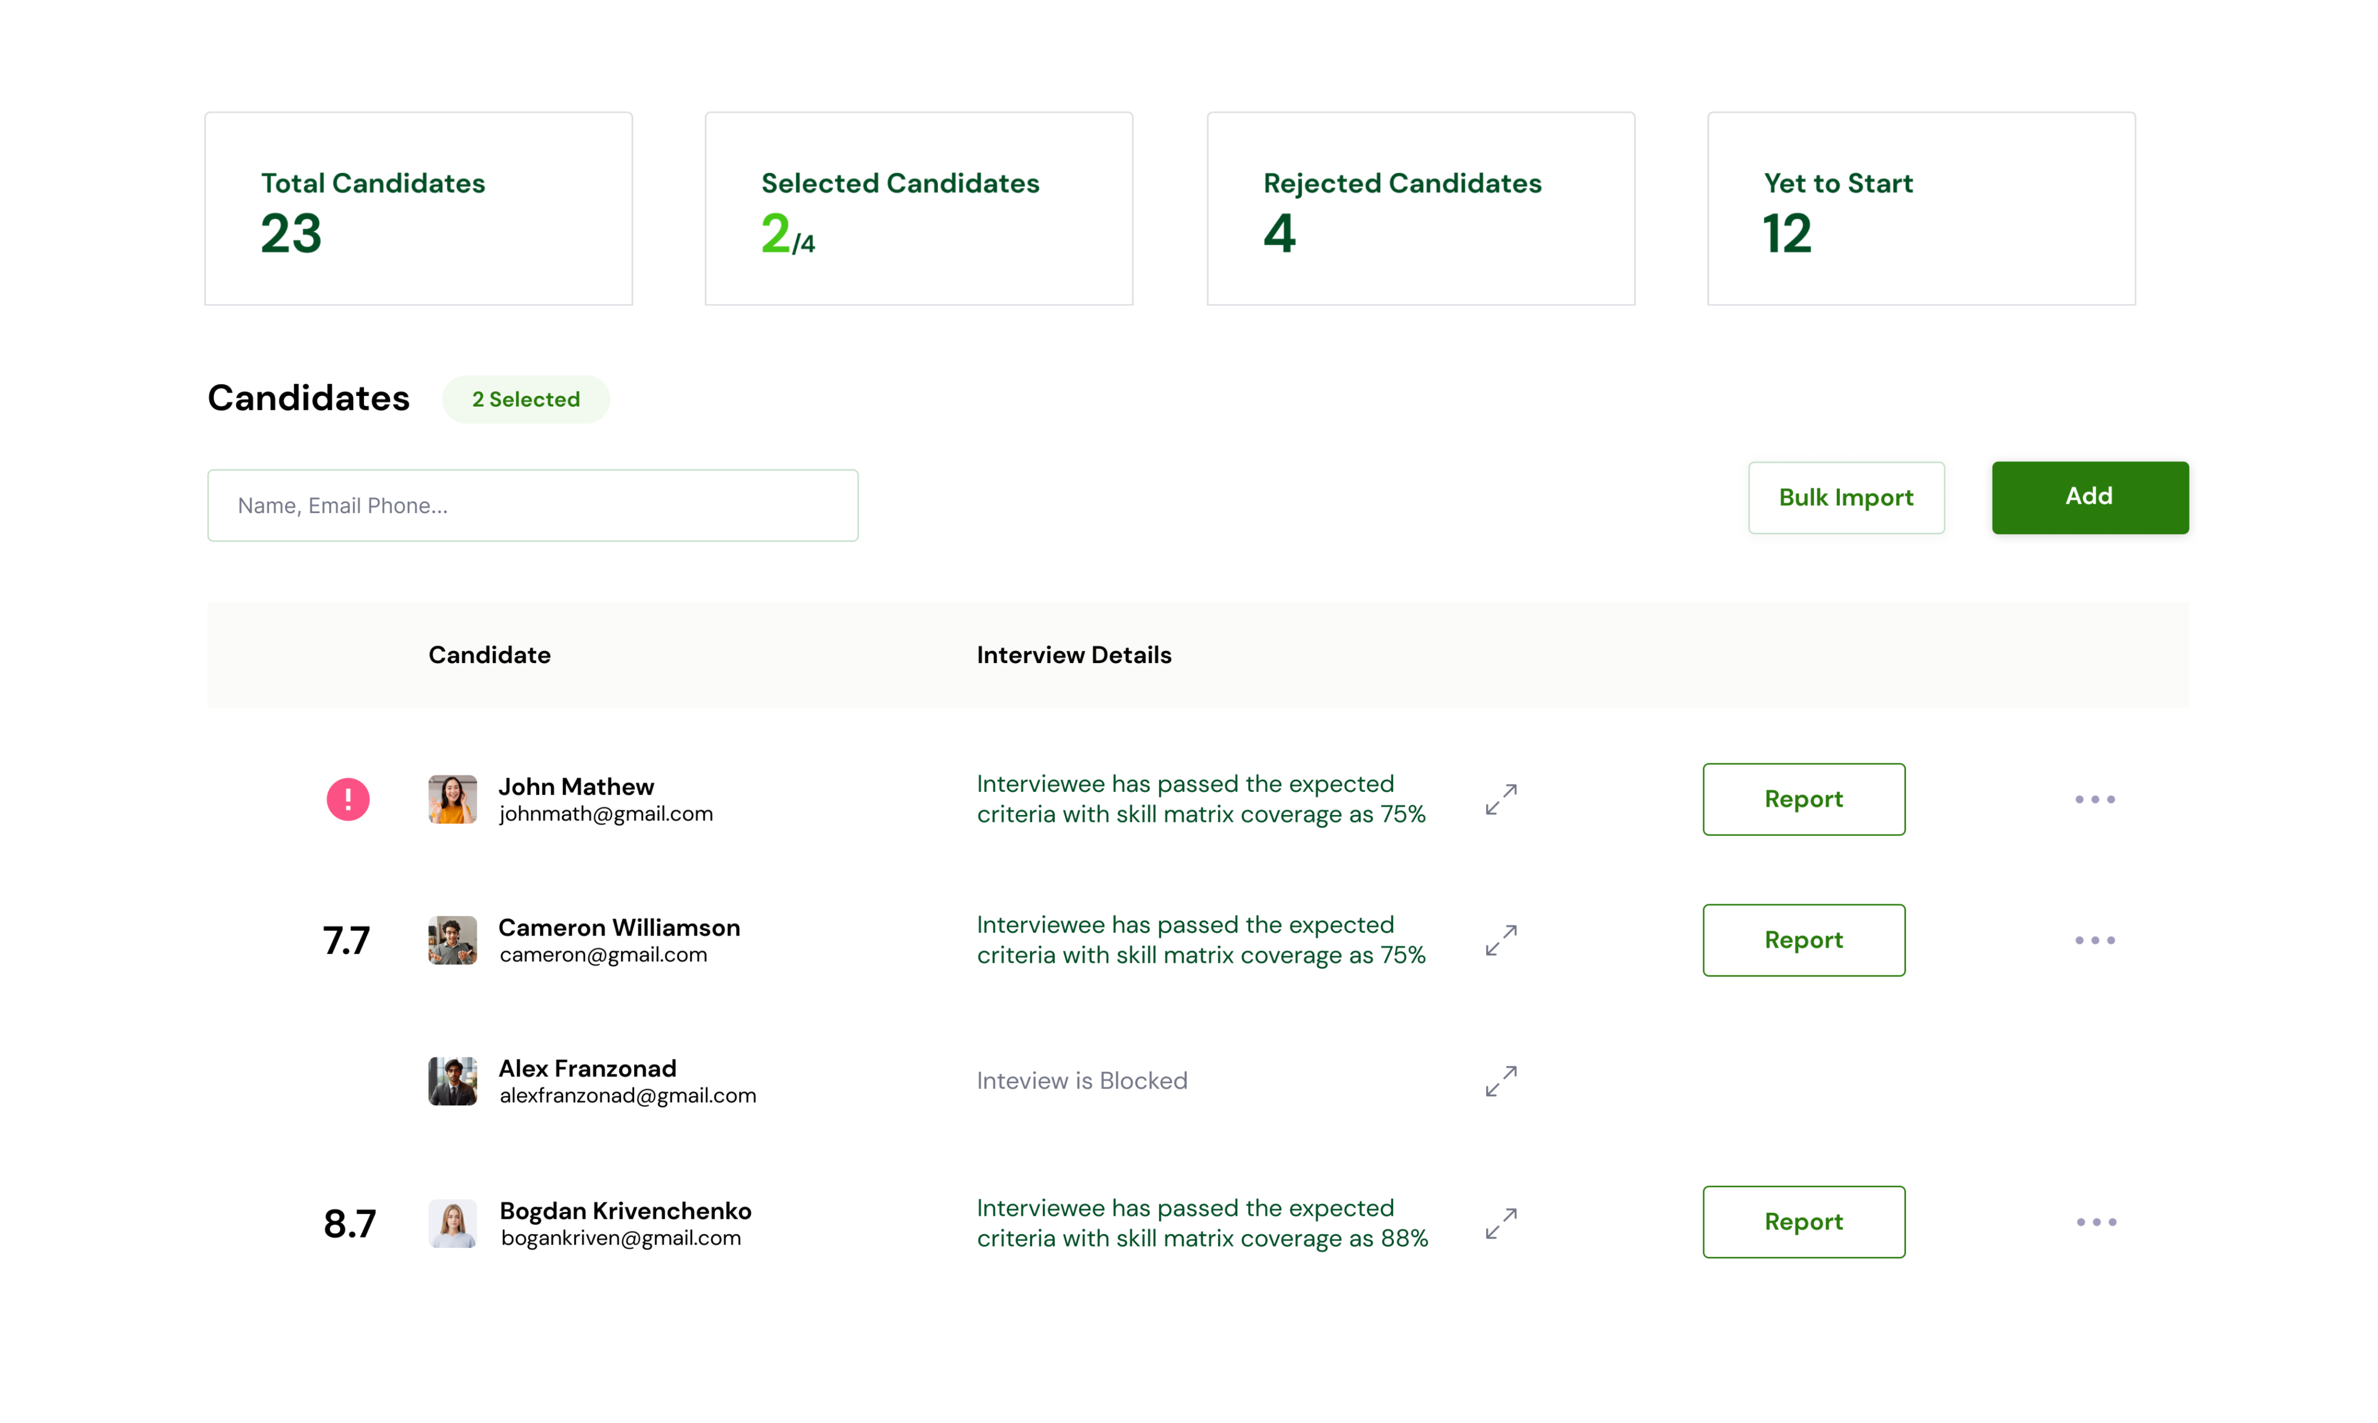Focus the Name, Email Phone search field
This screenshot has height=1423, width=2378.
click(532, 505)
